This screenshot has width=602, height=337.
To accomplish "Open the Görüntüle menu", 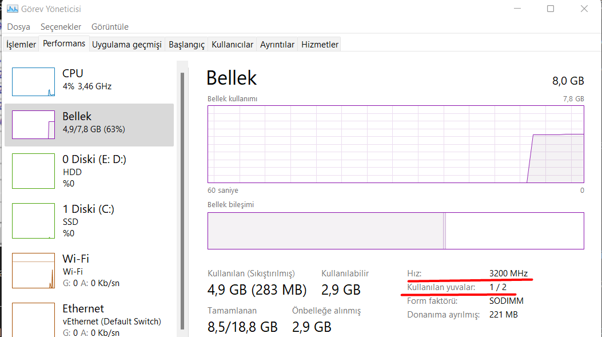I will tap(110, 27).
